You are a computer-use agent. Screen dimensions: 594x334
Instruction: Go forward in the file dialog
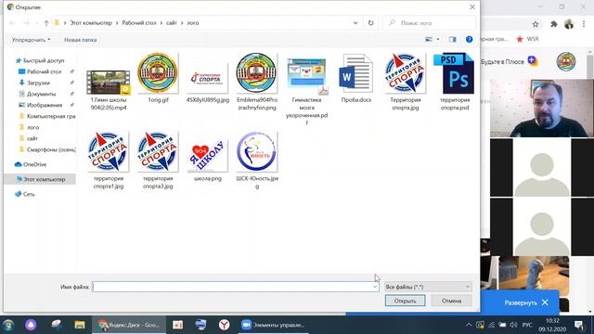(x=26, y=23)
